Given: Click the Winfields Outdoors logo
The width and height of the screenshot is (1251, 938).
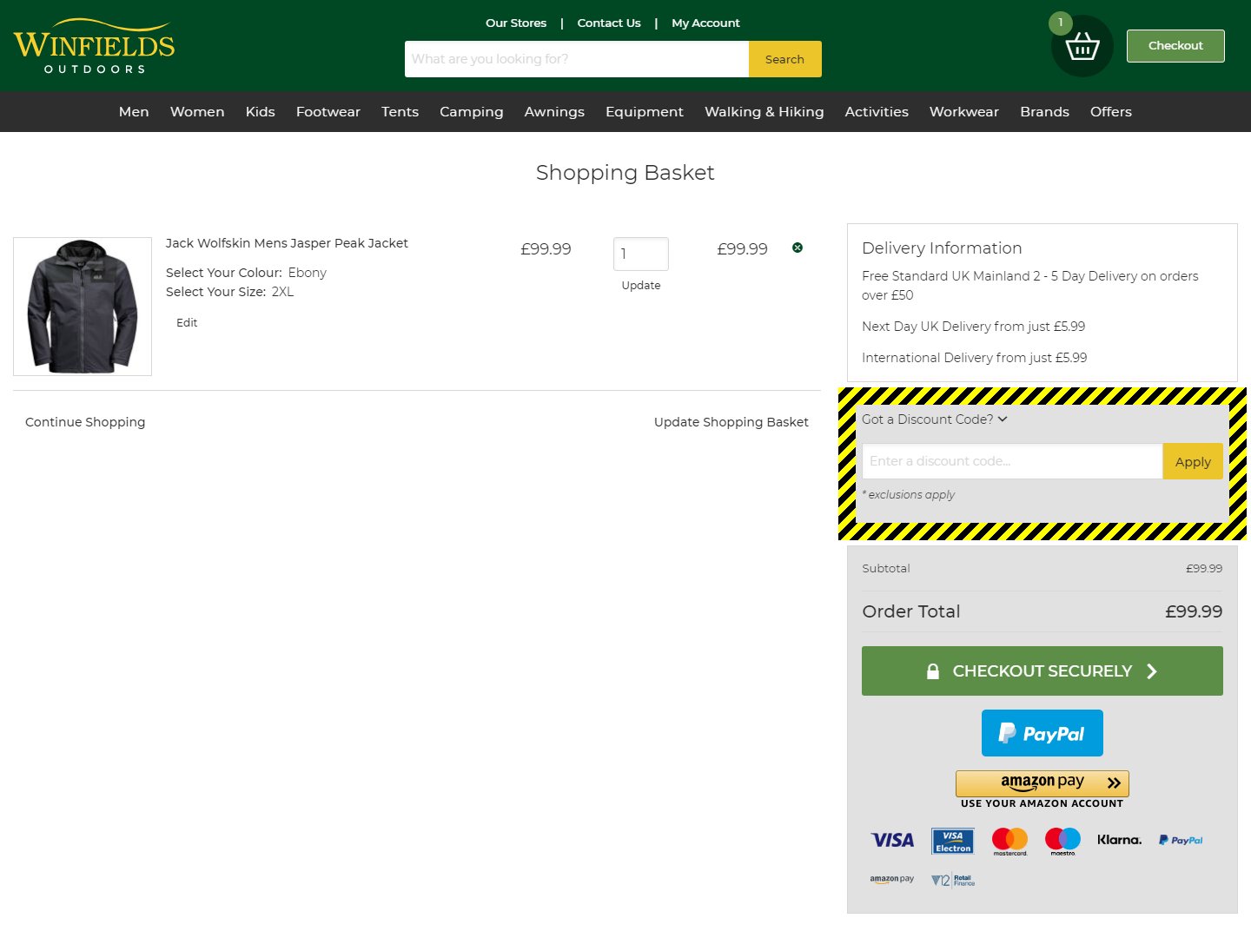Looking at the screenshot, I should point(94,46).
